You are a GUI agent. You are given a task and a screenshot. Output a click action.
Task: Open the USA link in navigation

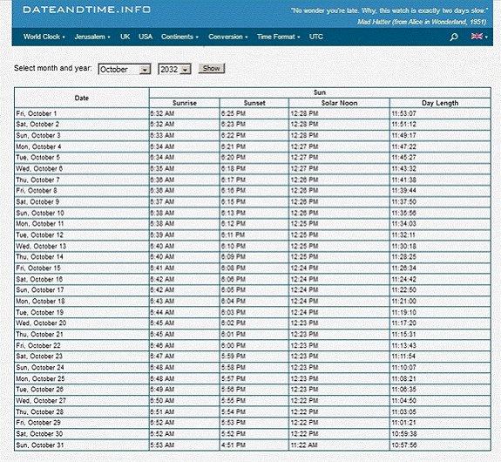tap(146, 37)
